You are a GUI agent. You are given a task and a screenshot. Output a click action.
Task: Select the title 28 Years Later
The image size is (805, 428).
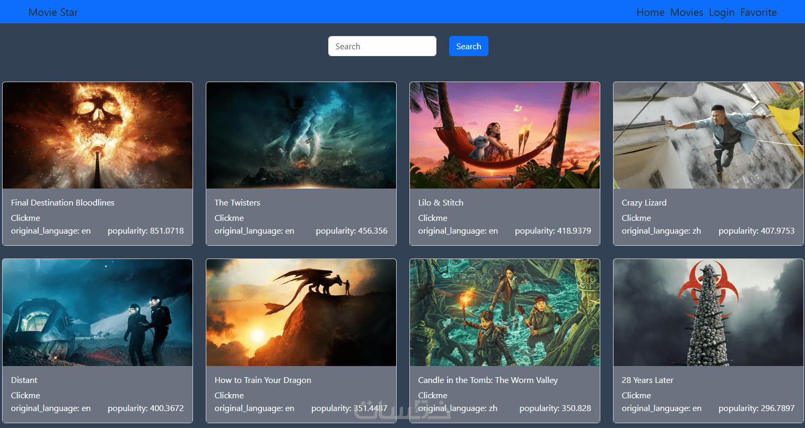647,380
